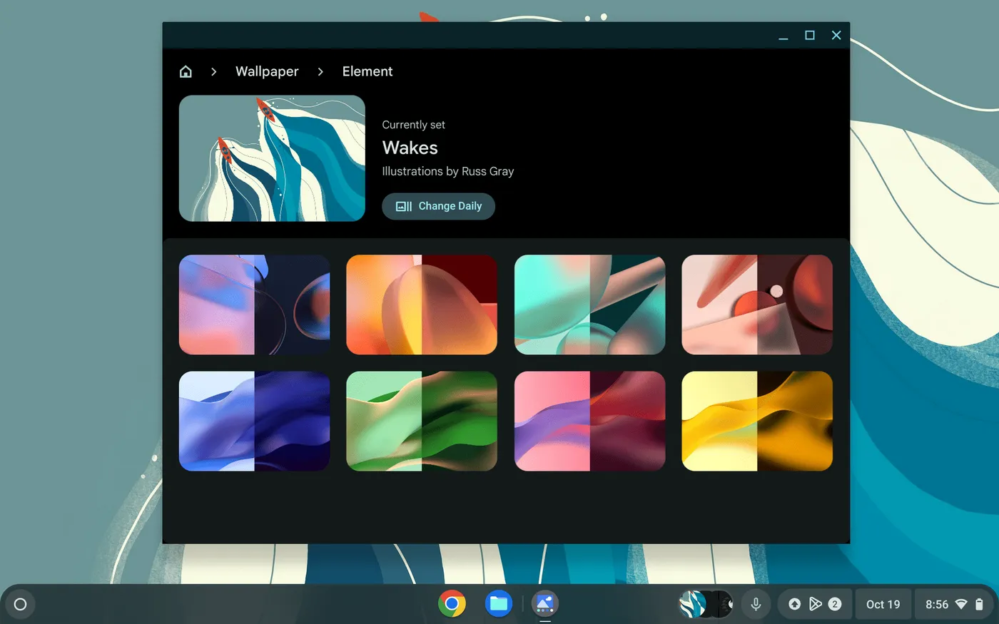The width and height of the screenshot is (999, 624).
Task: Open the current Wakes wallpaper preview
Action: click(272, 158)
